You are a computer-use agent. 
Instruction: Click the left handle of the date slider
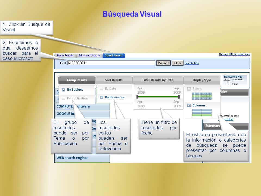point(137,96)
